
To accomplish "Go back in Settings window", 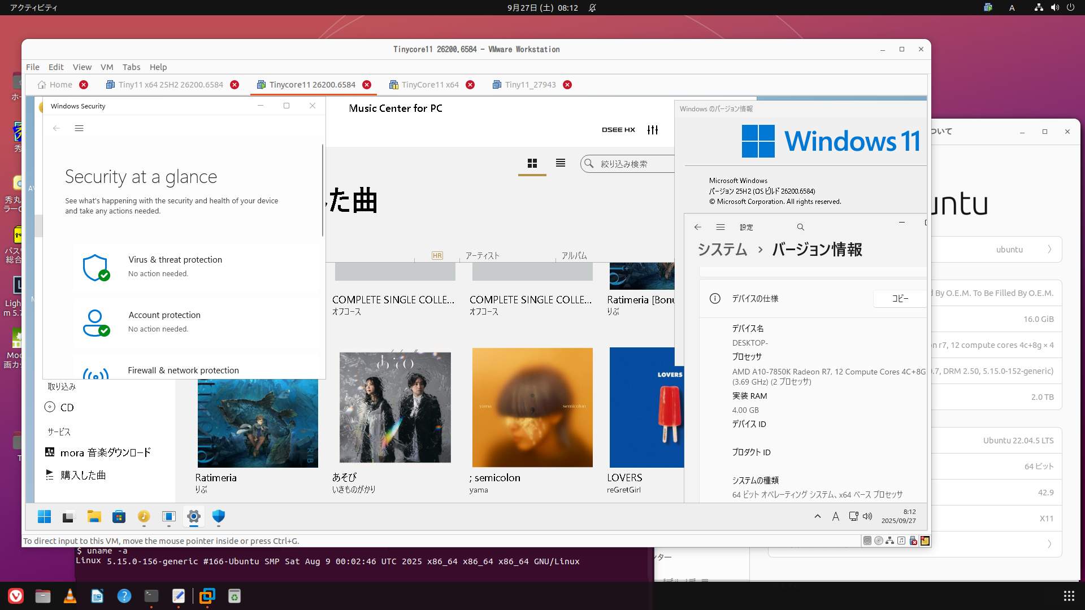I will coord(697,227).
